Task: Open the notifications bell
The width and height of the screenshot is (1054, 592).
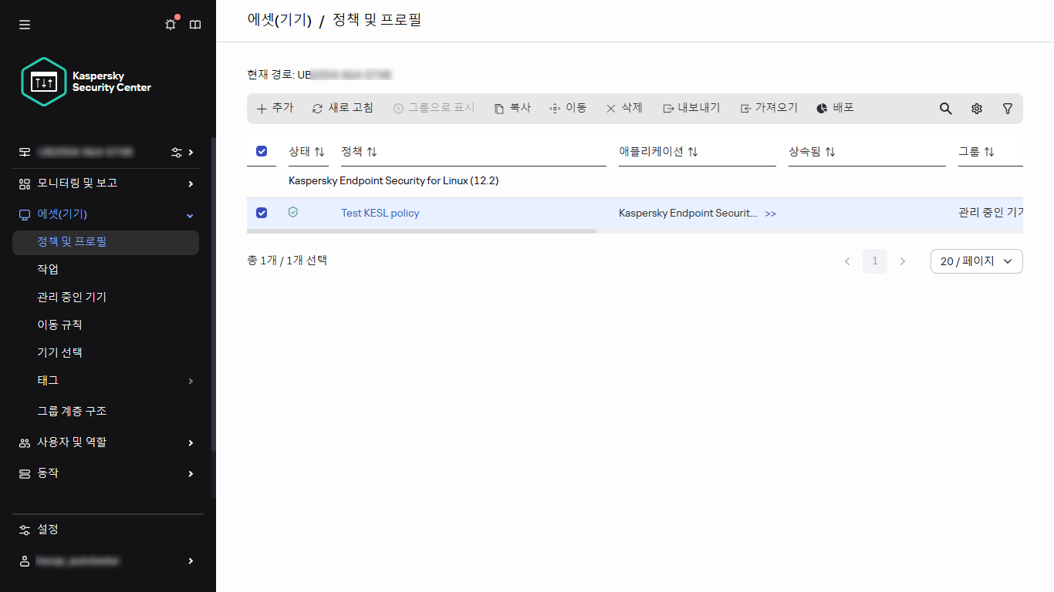Action: point(170,24)
